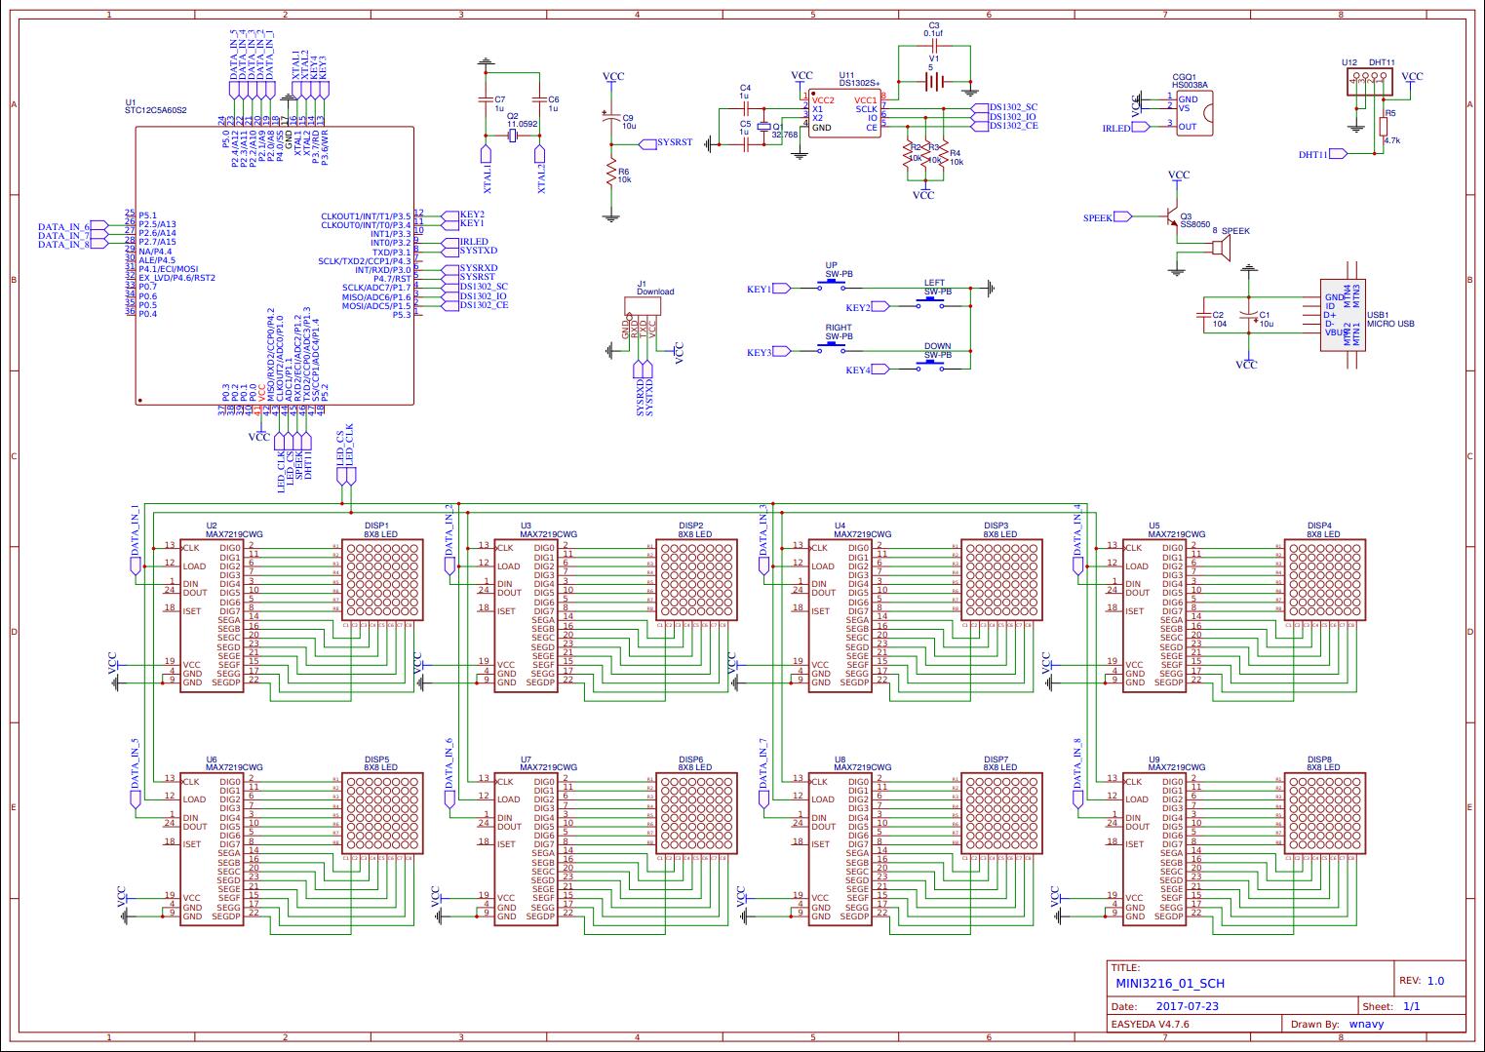Click the DOWN SW-PB push button
Image resolution: width=1485 pixels, height=1052 pixels.
pos(930,367)
